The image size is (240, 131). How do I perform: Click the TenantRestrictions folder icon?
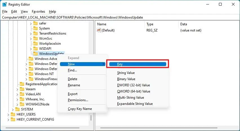coord(35,33)
